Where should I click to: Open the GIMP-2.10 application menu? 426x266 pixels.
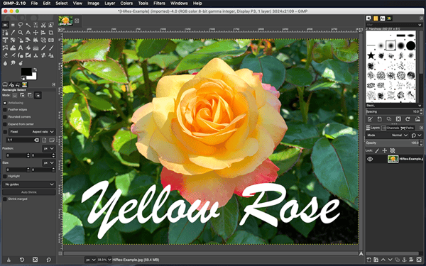pos(14,4)
